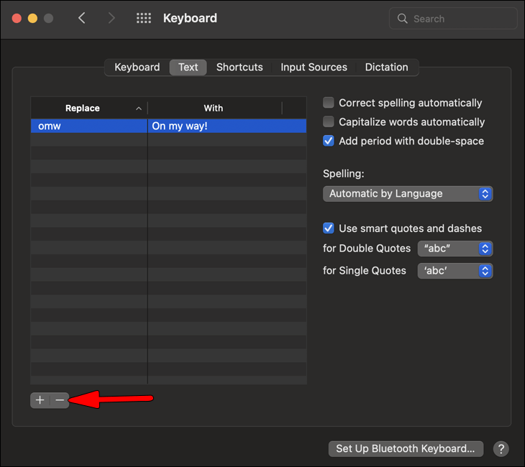Click the plus button to add replacement
This screenshot has width=525, height=467.
click(40, 400)
